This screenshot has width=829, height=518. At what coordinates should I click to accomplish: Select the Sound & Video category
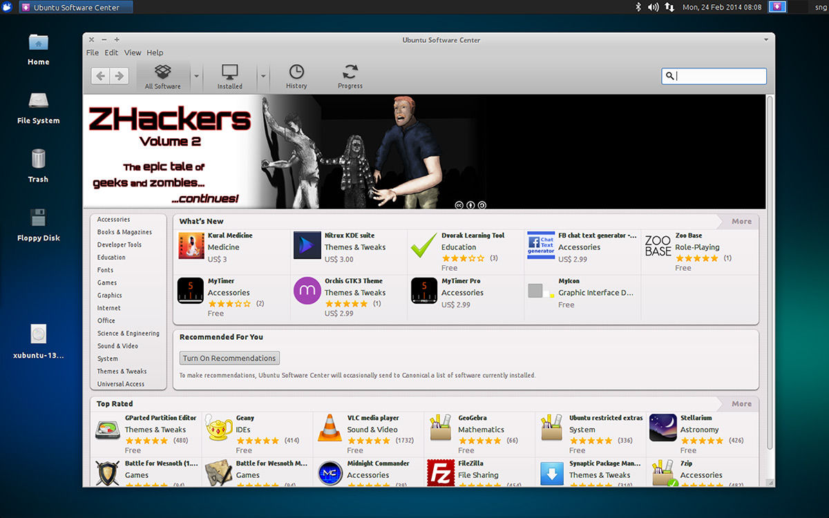(x=117, y=346)
